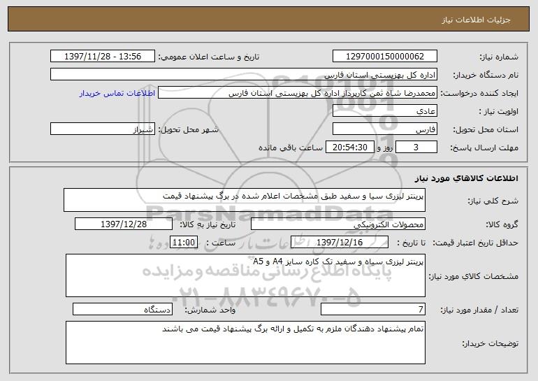This screenshot has width=538, height=381.
Task: Click the label تعداد / مقدار مورد نیاز
Action: click(479, 310)
